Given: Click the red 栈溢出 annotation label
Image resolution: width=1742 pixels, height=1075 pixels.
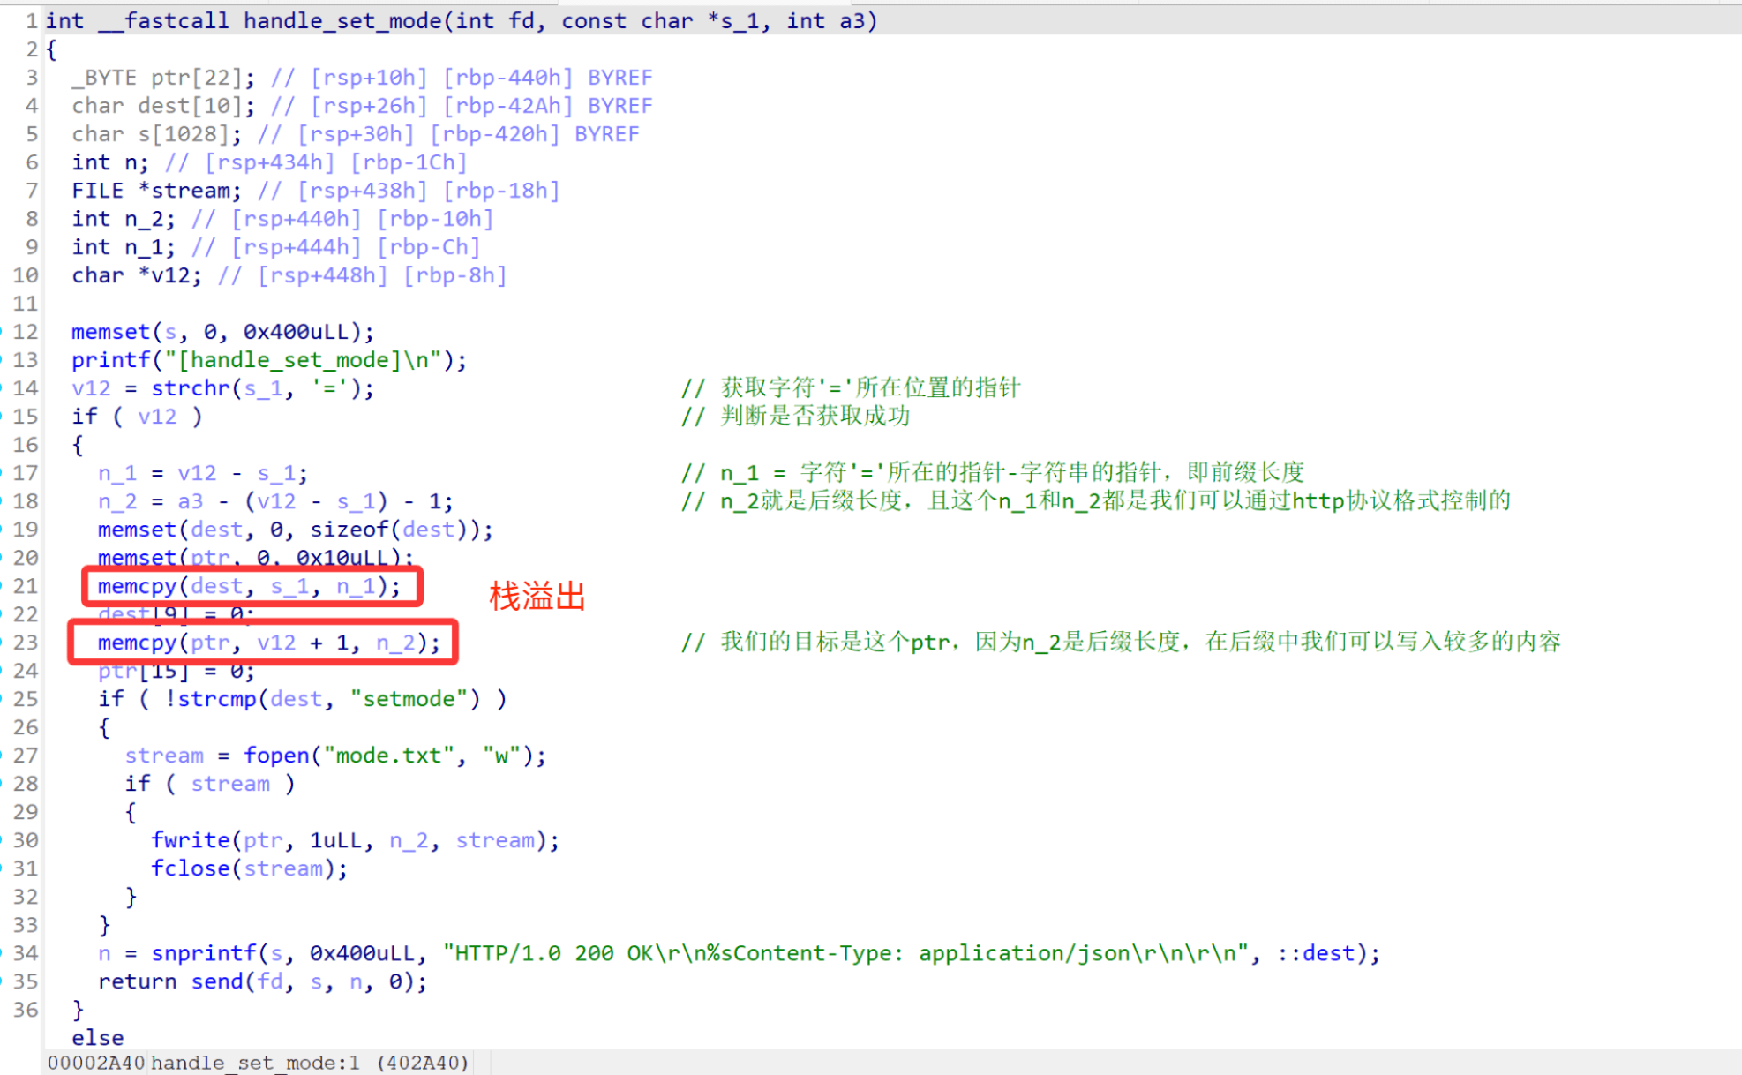Looking at the screenshot, I should 537,597.
